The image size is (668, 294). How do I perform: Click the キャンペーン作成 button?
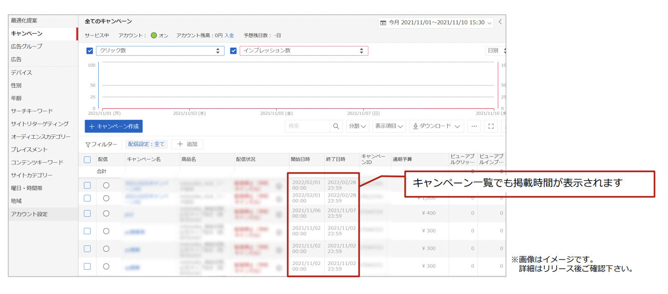click(114, 126)
